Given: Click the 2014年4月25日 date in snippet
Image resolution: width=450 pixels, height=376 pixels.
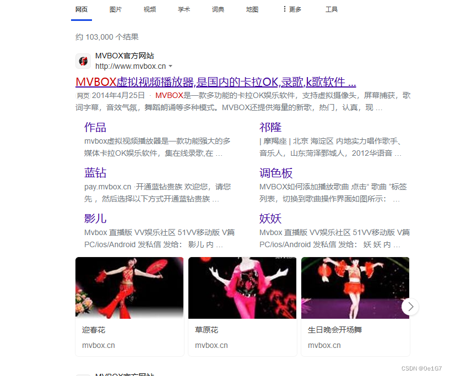Looking at the screenshot, I should click(118, 95).
